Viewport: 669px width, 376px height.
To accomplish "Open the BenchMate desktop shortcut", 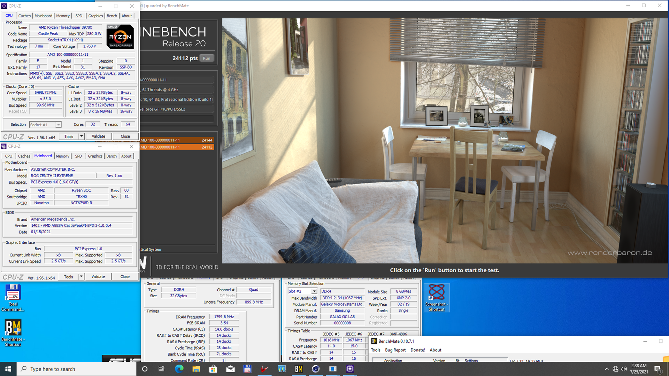I will pos(13,332).
